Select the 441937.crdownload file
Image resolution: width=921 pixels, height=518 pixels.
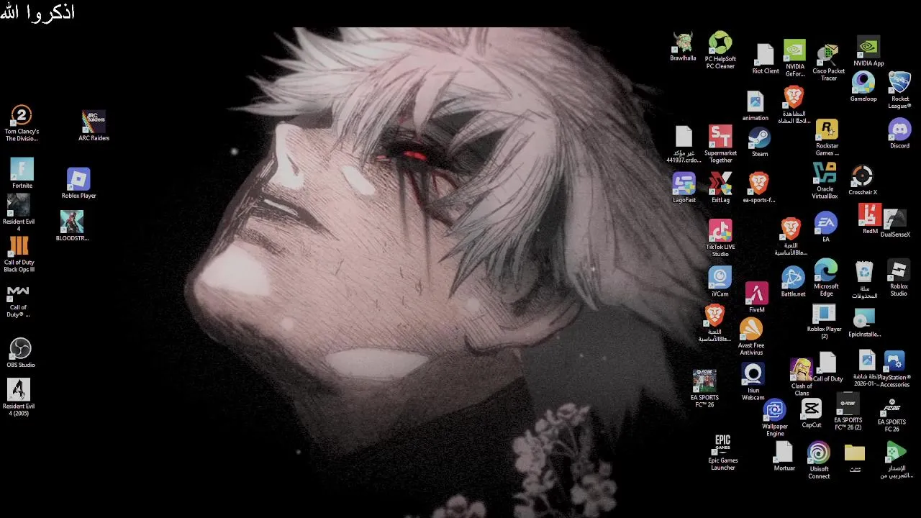tap(683, 145)
